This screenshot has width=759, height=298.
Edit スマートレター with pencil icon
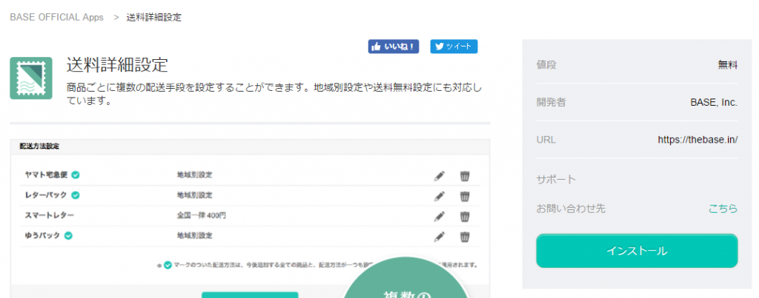tap(439, 217)
